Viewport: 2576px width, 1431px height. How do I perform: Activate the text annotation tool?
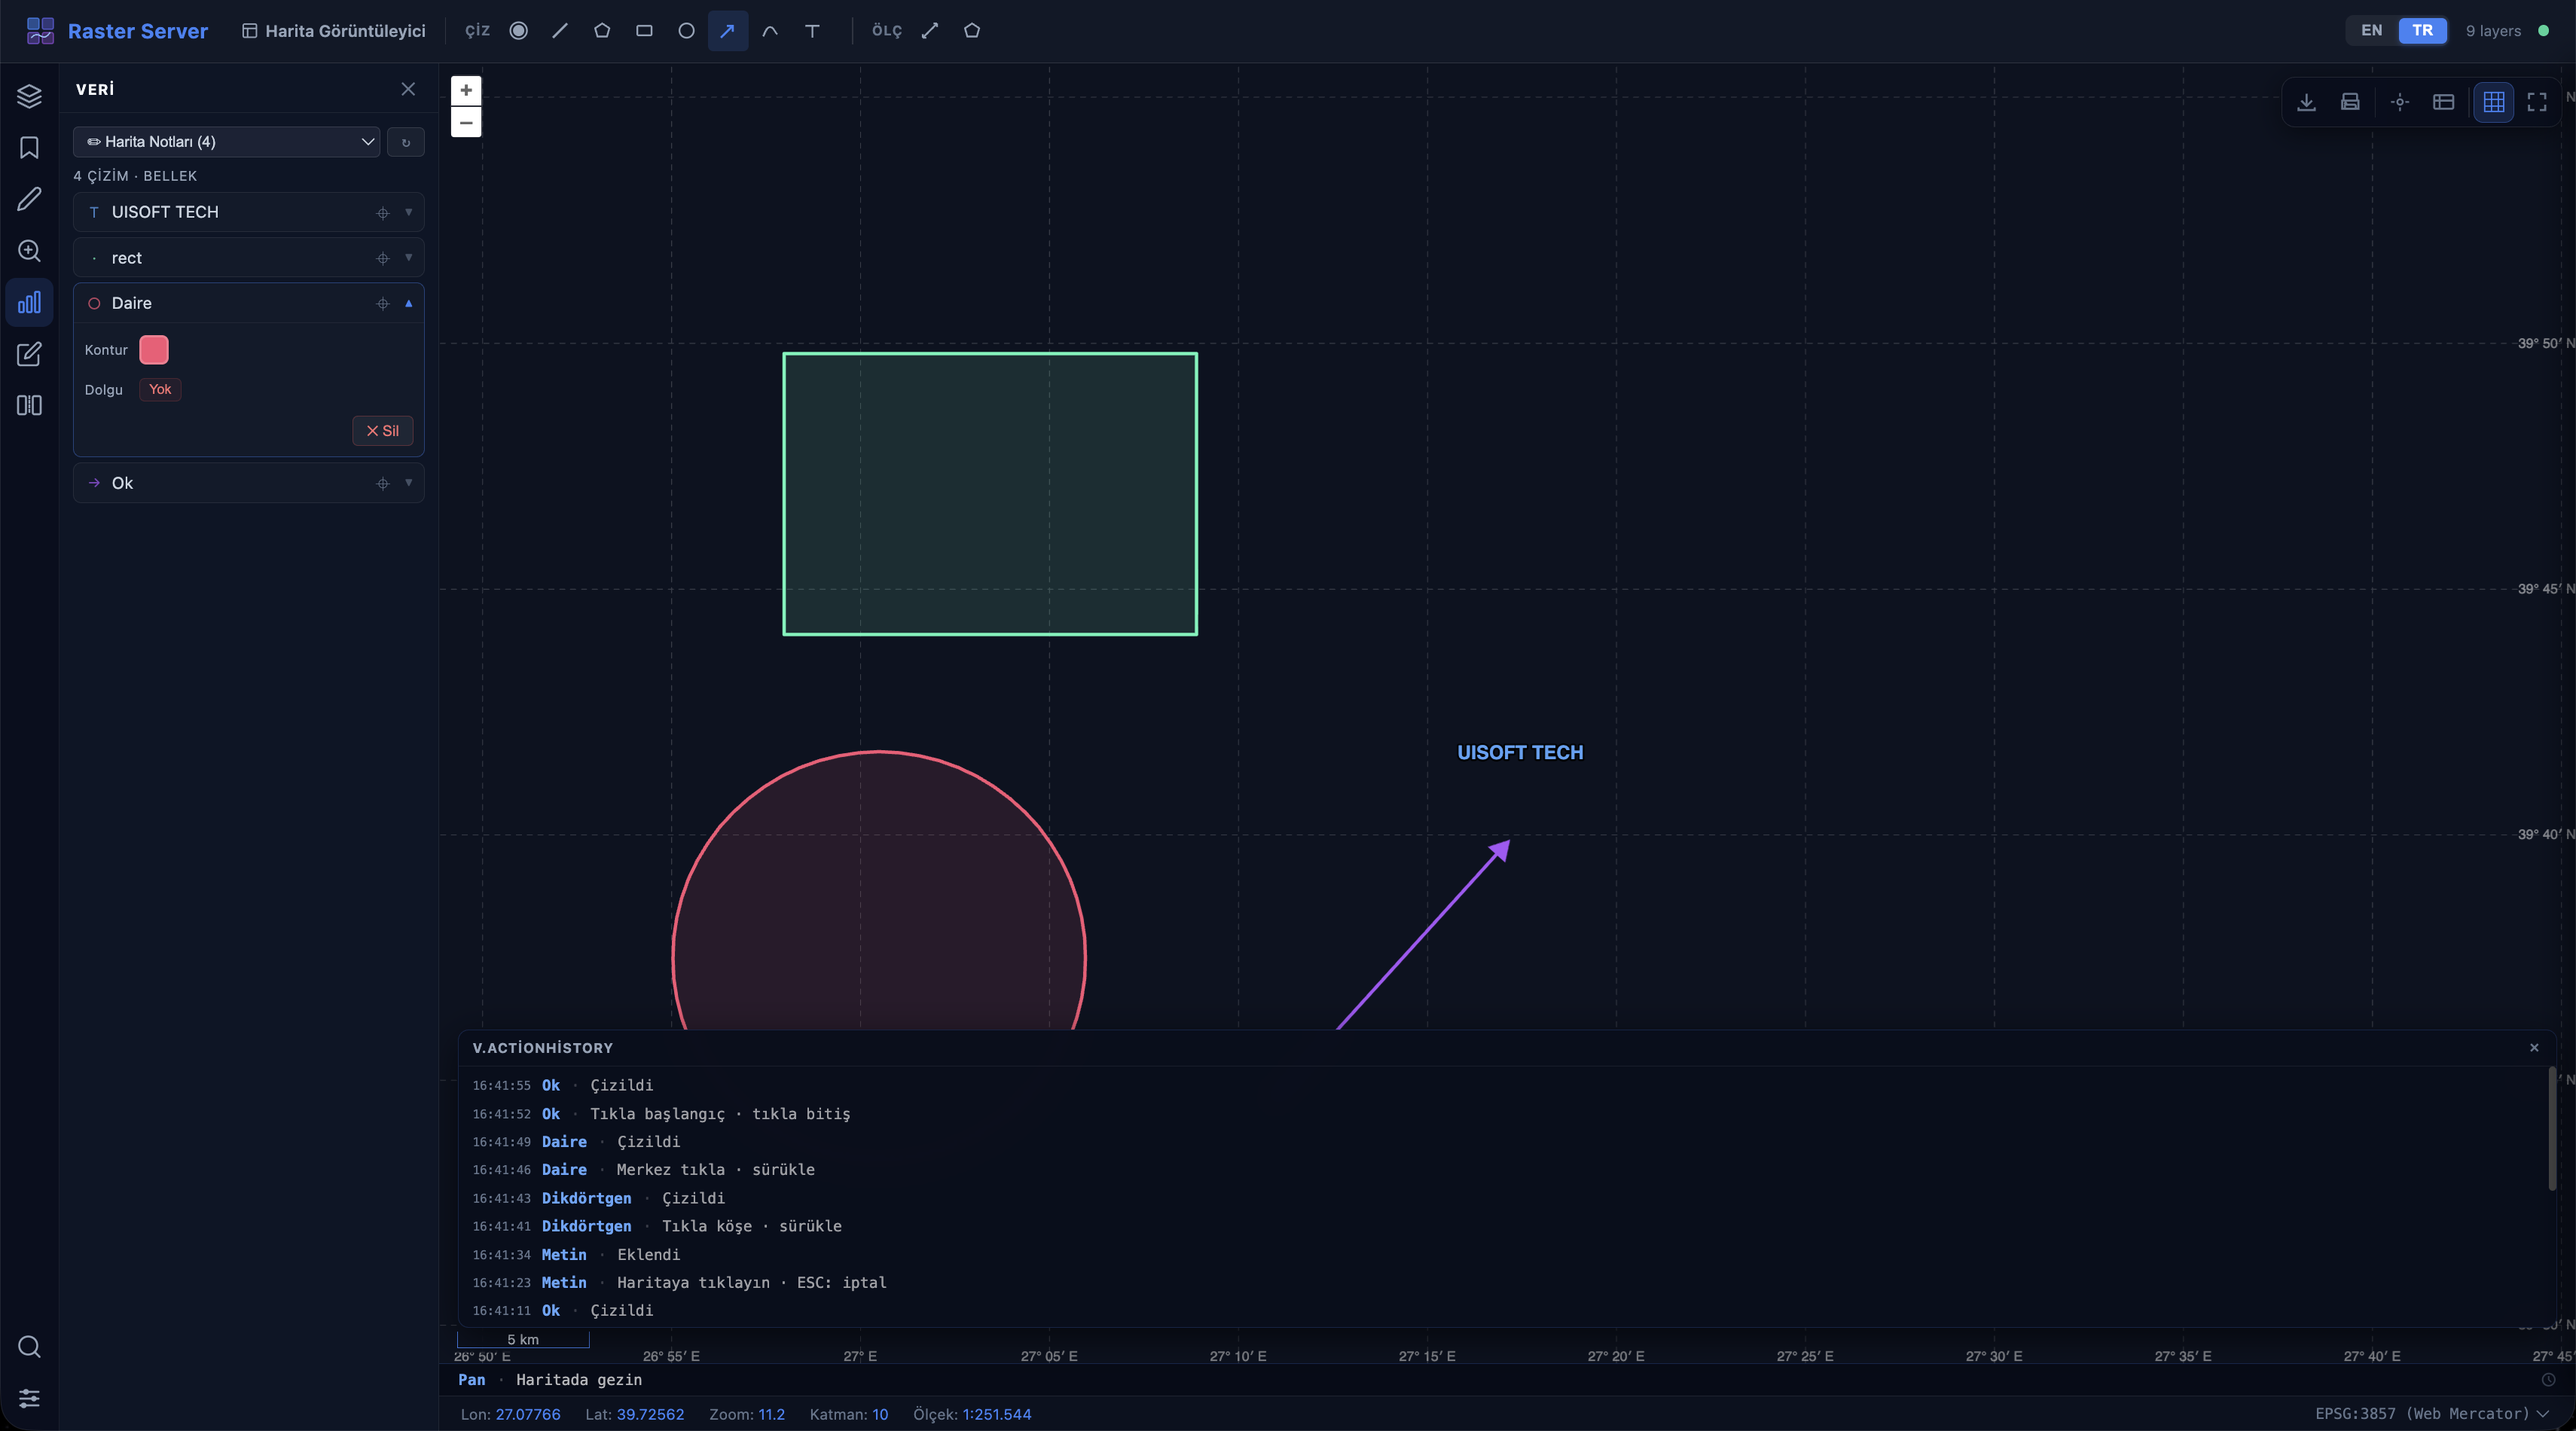tap(812, 30)
